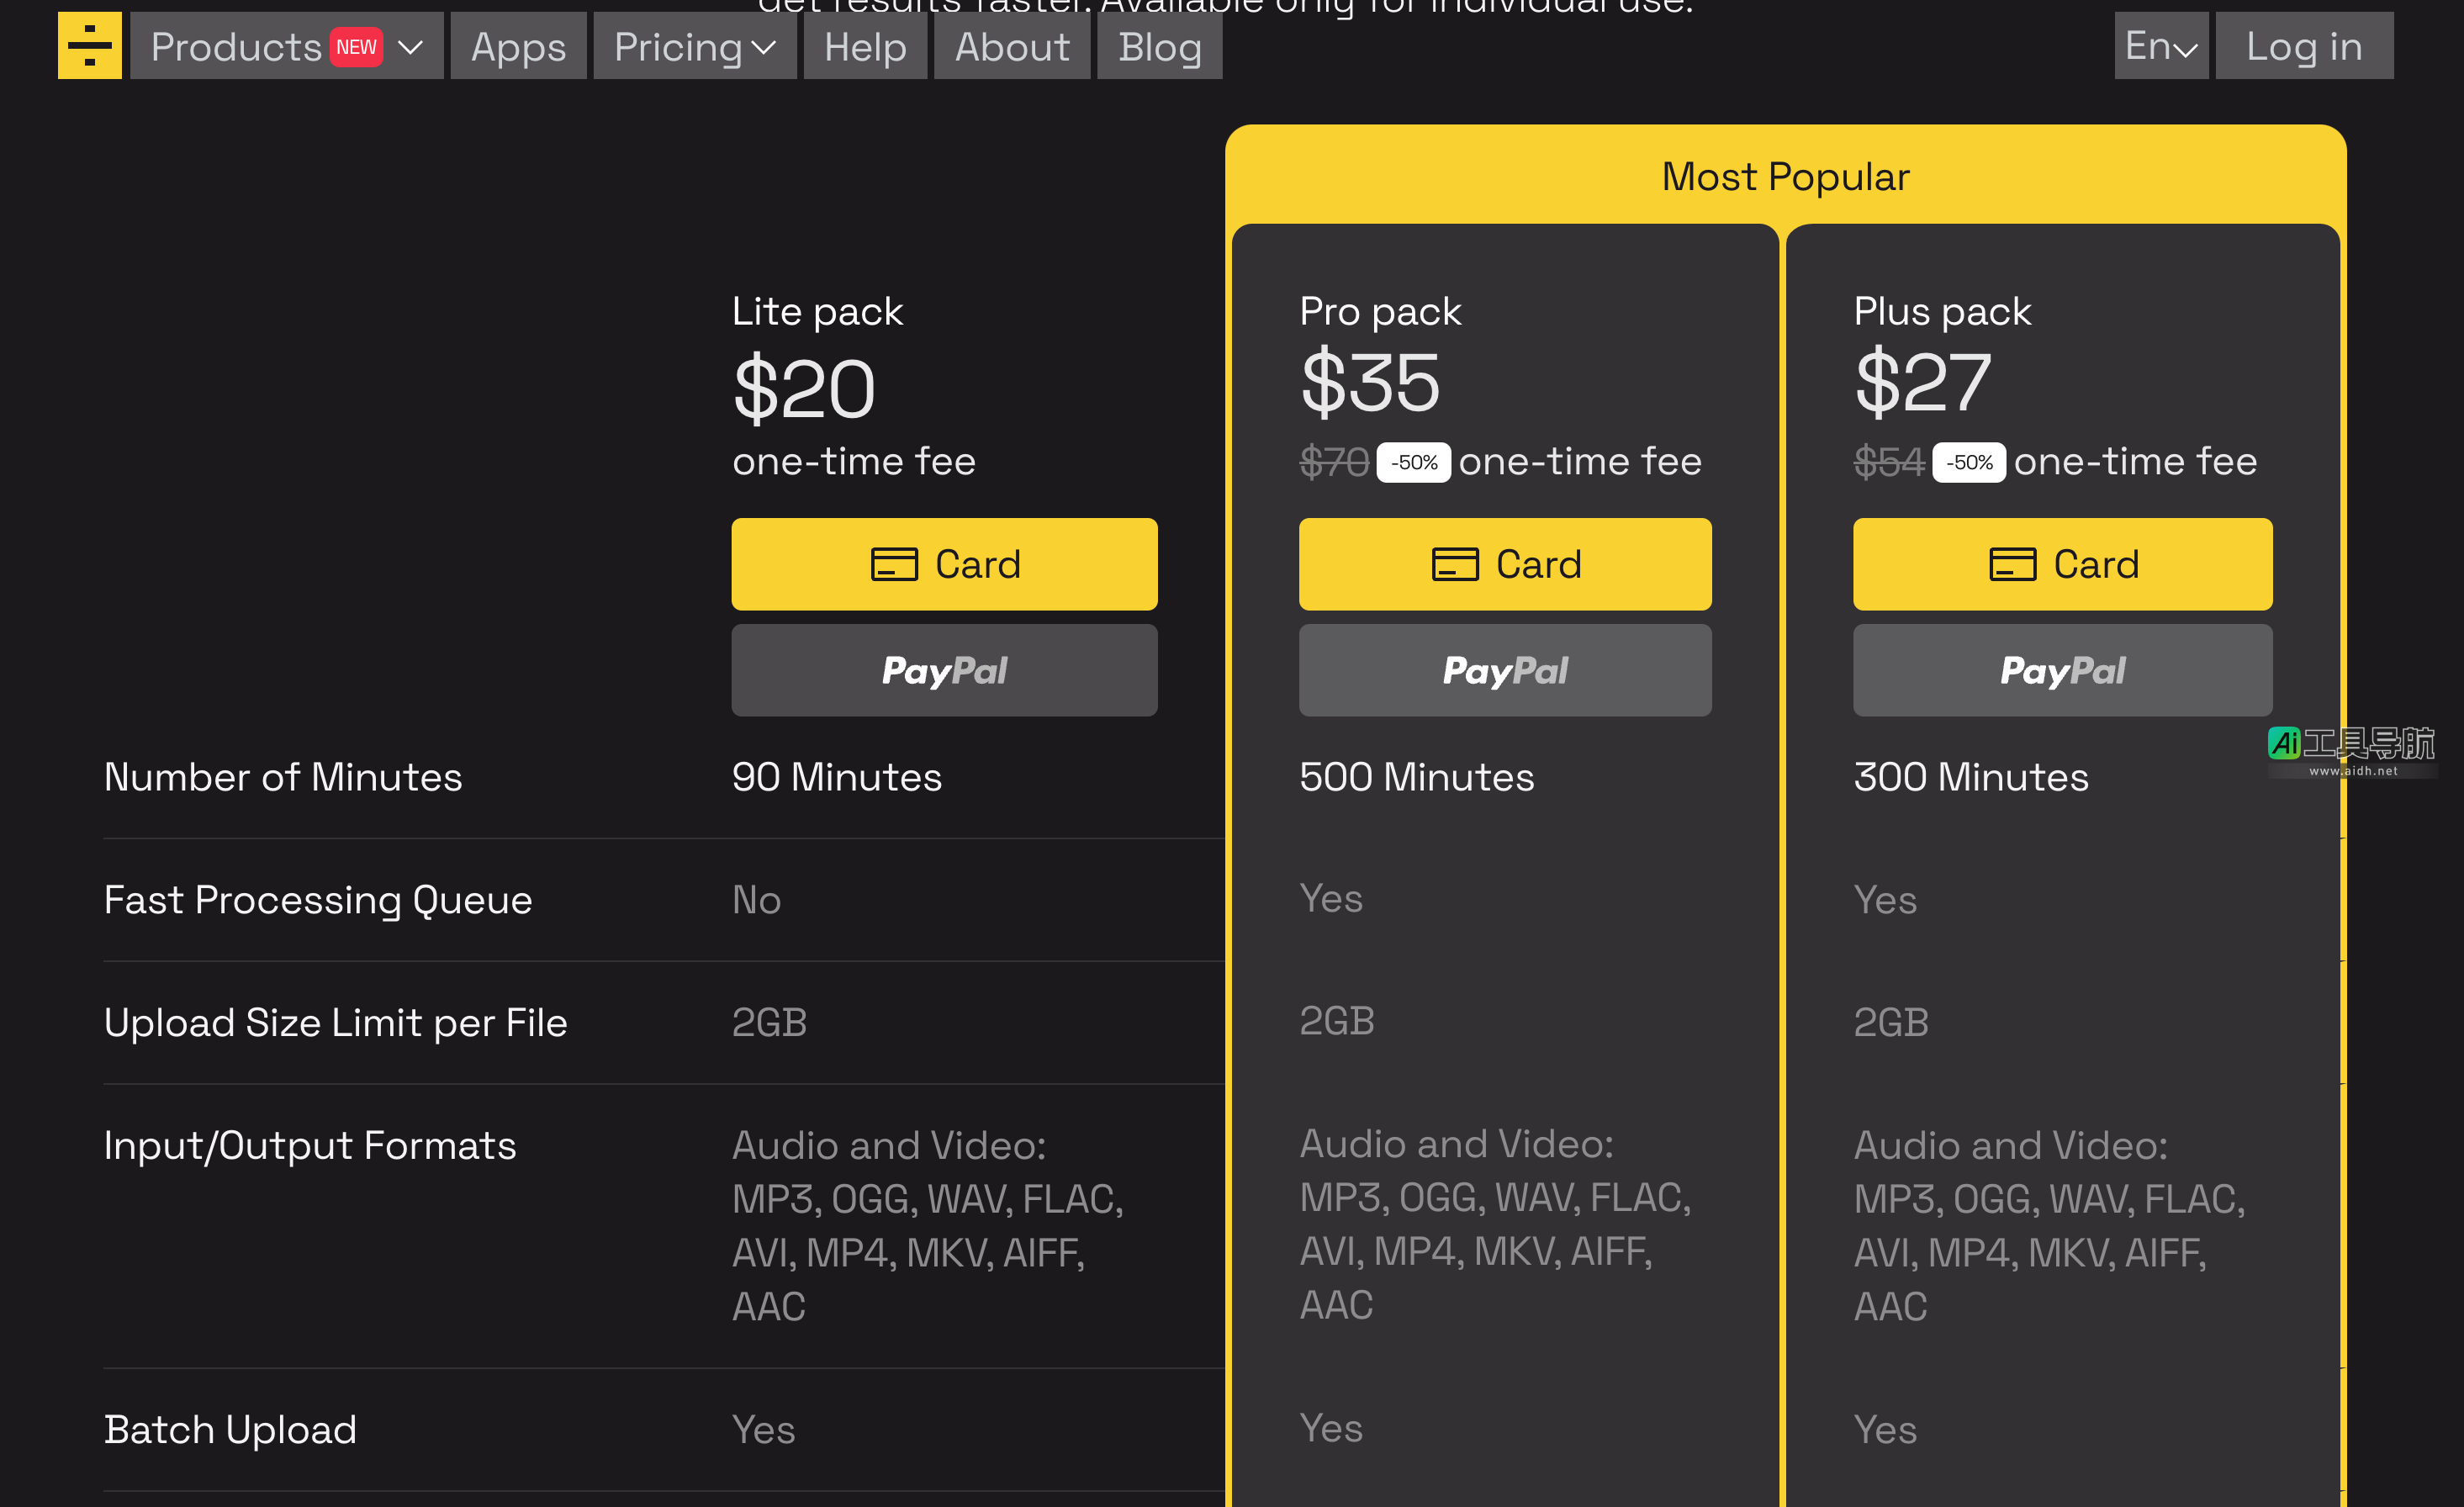Image resolution: width=2464 pixels, height=1507 pixels.
Task: Click the yellow site logo icon
Action: (x=89, y=46)
